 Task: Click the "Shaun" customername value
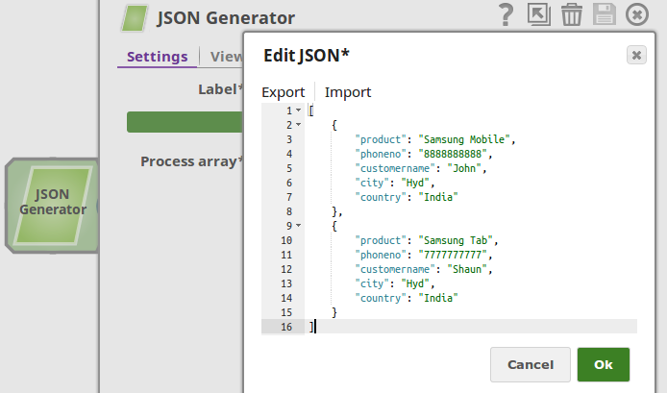(467, 269)
